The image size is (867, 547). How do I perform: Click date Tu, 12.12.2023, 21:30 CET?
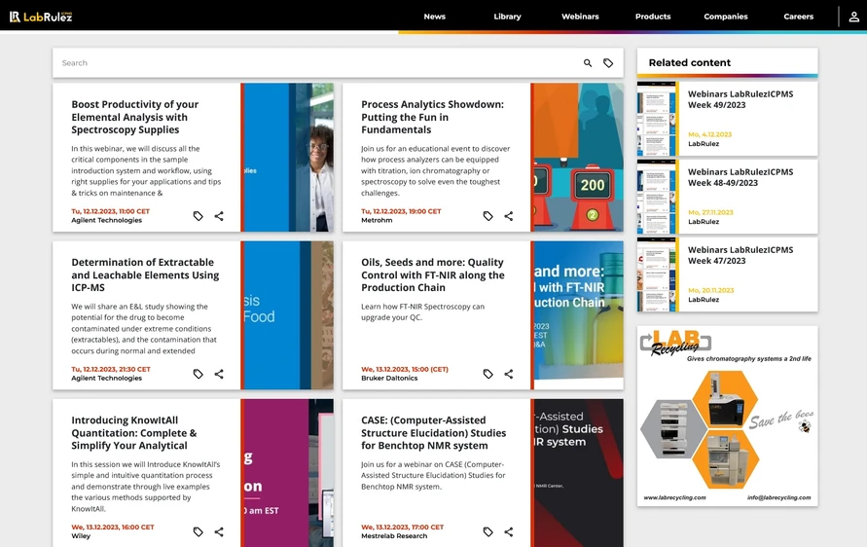click(111, 369)
